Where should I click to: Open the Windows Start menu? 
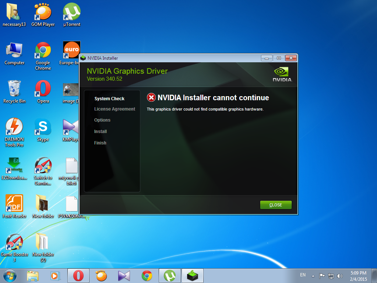pyautogui.click(x=10, y=276)
